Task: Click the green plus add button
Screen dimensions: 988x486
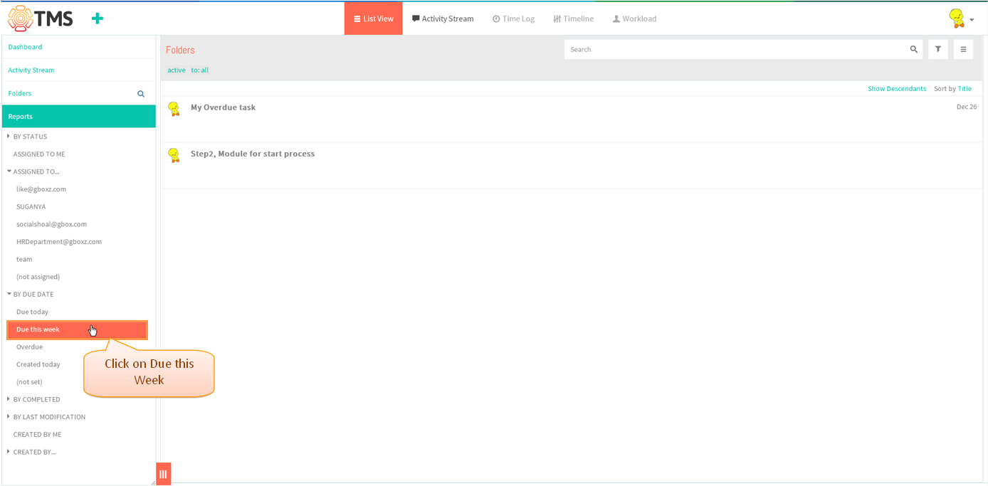Action: click(x=98, y=19)
